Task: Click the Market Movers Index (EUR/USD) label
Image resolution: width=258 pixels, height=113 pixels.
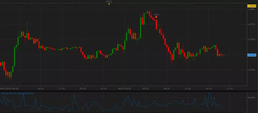Action: pos(18,93)
